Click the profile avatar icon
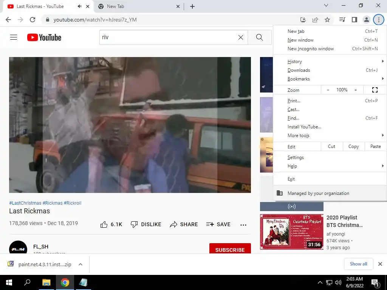This screenshot has height=290, width=387. [x=367, y=20]
